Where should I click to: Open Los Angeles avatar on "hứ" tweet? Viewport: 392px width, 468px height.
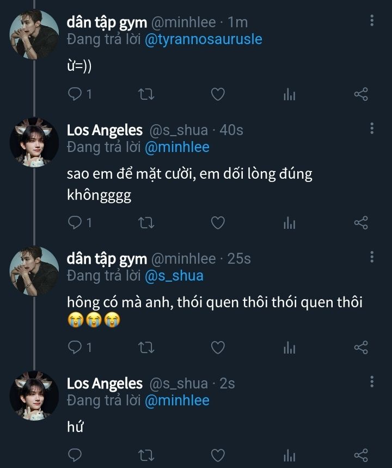[34, 395]
